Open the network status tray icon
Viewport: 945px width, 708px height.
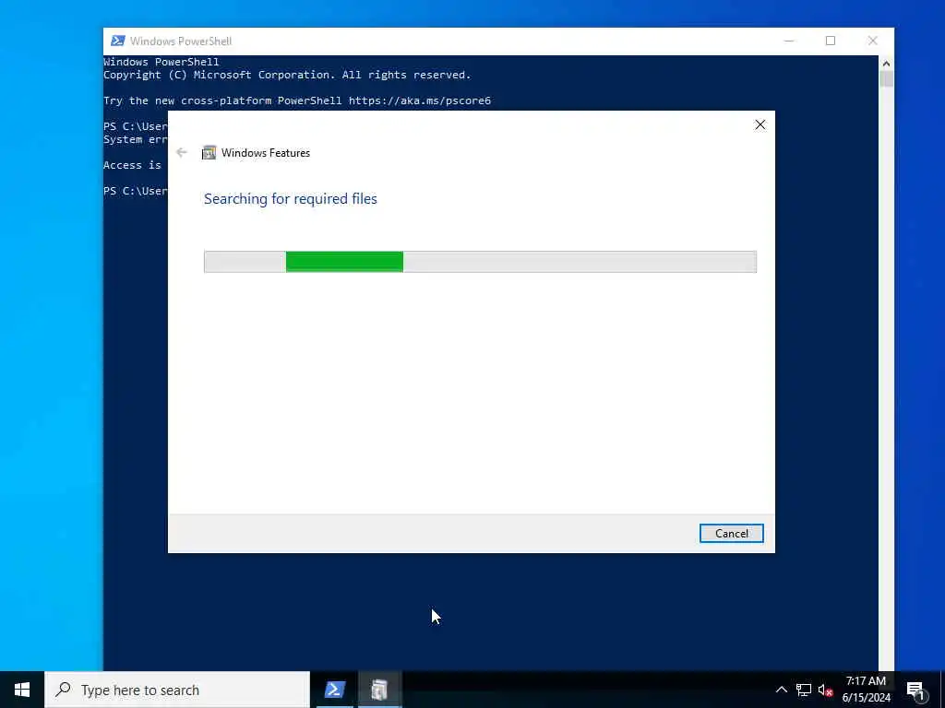point(804,690)
